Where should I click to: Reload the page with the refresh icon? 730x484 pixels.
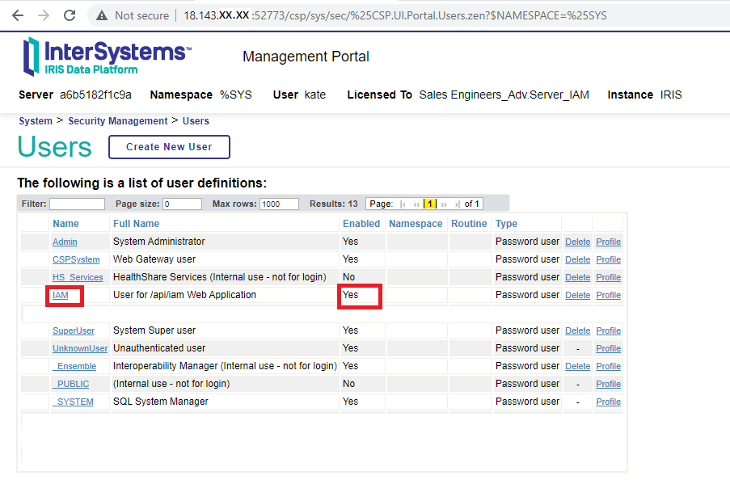(70, 15)
